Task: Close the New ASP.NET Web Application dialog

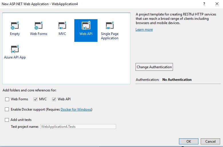Action: coord(217,4)
